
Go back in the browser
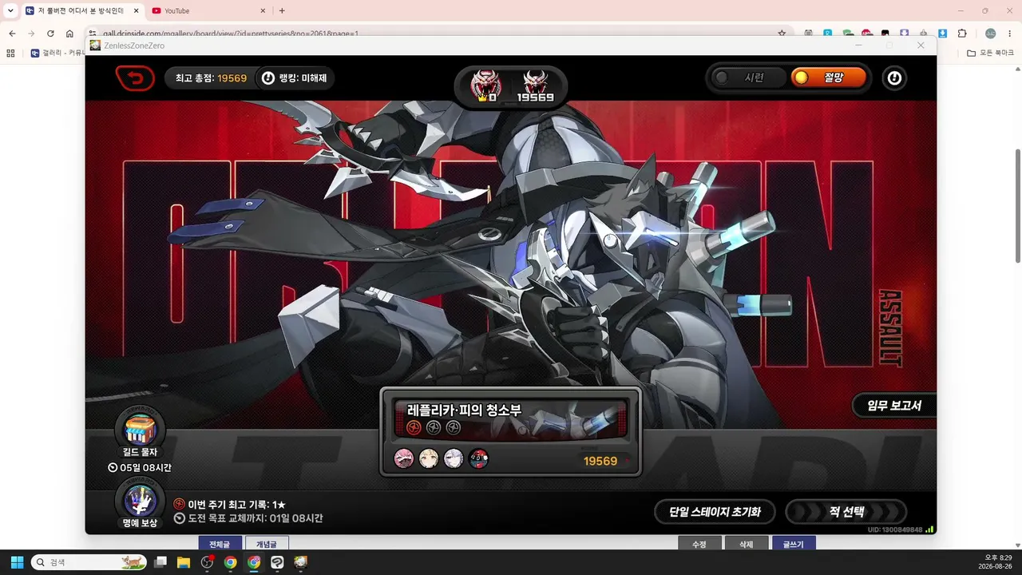click(12, 34)
